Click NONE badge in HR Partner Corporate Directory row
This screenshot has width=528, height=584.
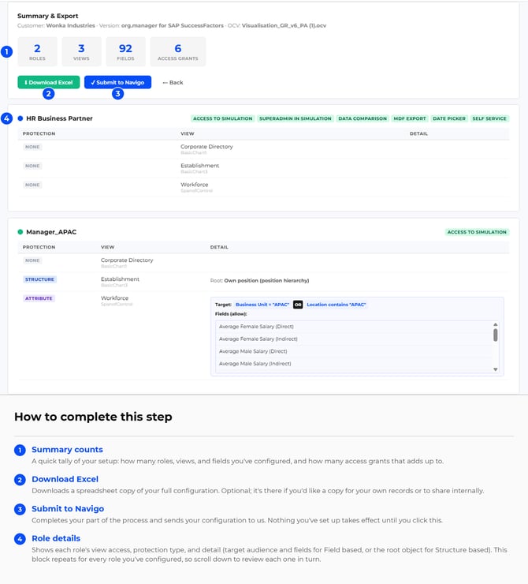click(x=32, y=147)
